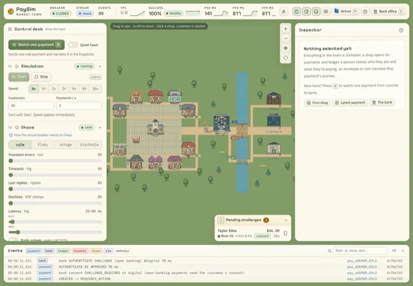Open the Inspector help icon
The image size is (413, 286).
pyautogui.click(x=401, y=30)
